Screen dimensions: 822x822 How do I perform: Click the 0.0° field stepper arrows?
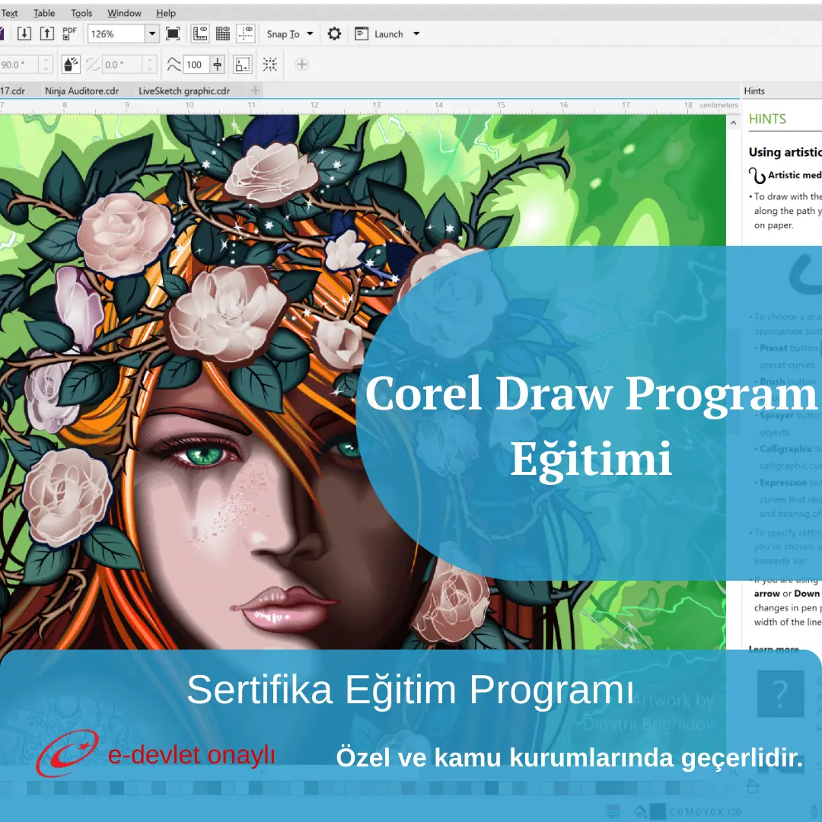(x=149, y=65)
